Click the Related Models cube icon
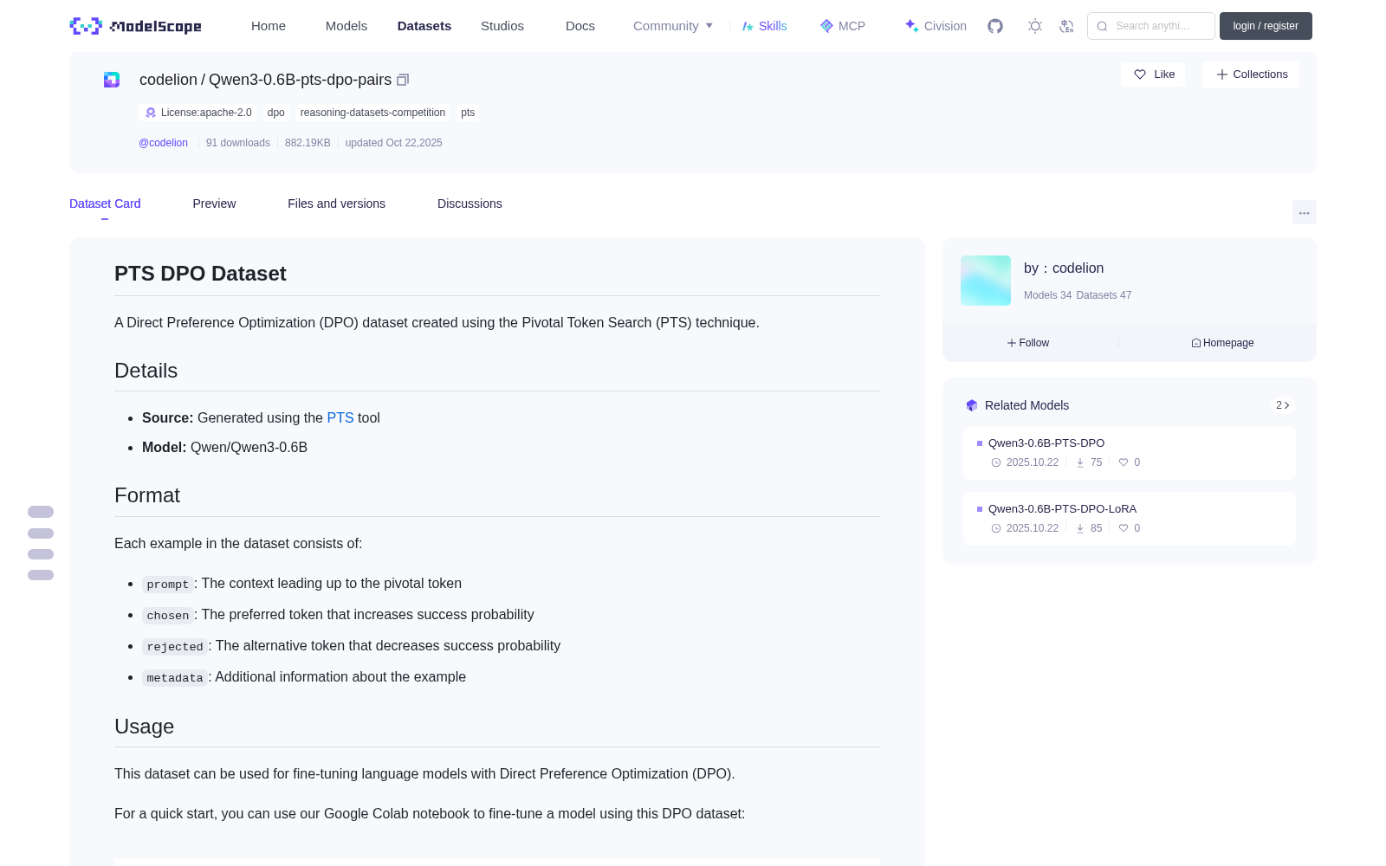This screenshot has width=1386, height=866. click(972, 405)
